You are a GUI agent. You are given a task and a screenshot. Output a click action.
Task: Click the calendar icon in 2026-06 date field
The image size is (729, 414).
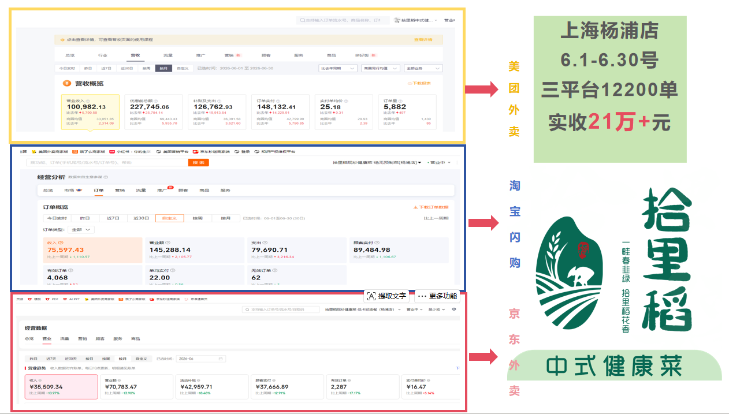220,359
